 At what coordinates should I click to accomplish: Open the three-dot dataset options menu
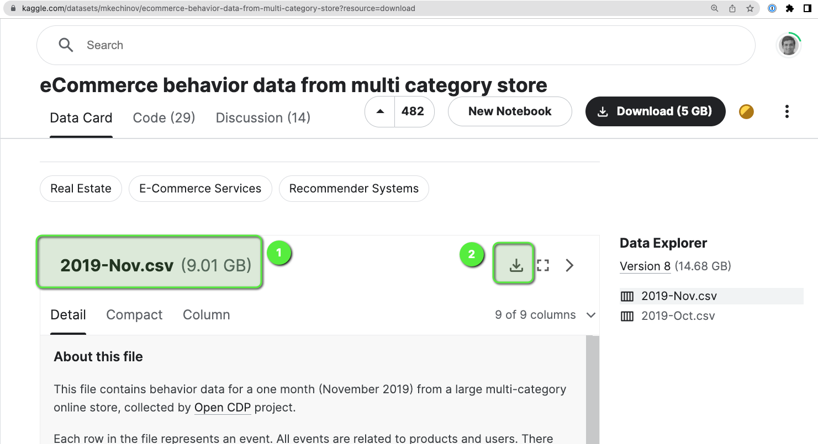[787, 111]
